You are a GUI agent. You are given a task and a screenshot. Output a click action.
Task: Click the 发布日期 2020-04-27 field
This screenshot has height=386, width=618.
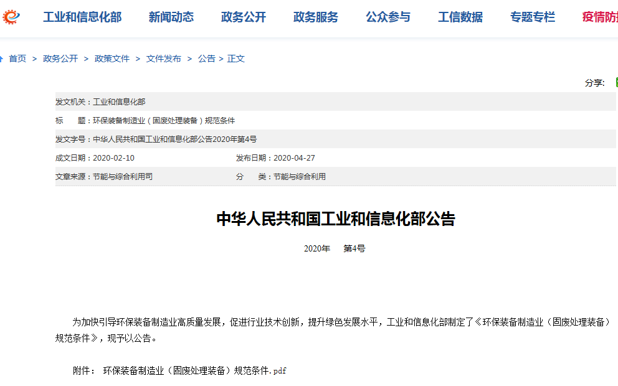click(275, 158)
